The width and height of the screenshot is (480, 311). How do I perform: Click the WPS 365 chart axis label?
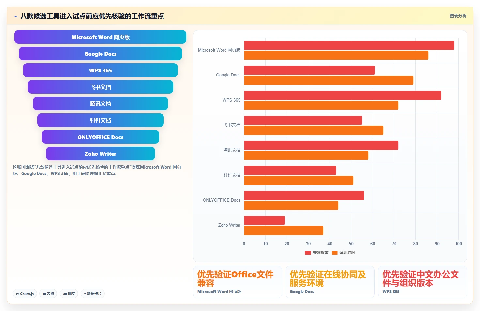click(231, 100)
